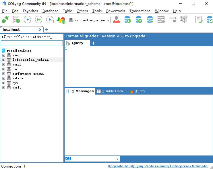213x169 pixels.
Task: Click the Format all queries upgrade banner
Action: 105,36
